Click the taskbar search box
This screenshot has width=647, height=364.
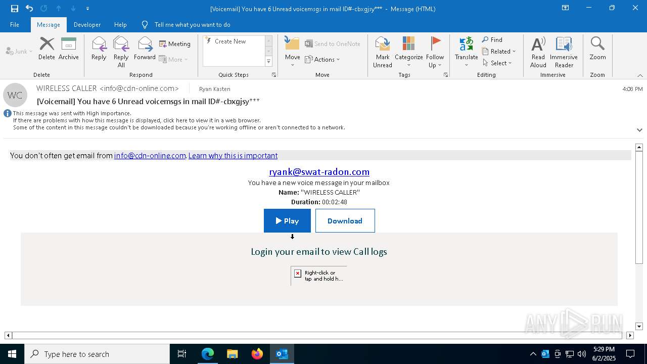click(97, 354)
